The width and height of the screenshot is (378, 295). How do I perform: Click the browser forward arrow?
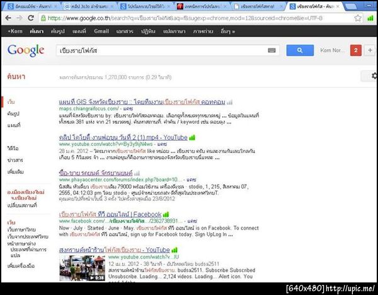click(20, 18)
